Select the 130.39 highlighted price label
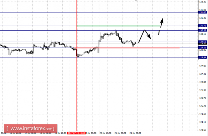This screenshot has width=208, height=136. (x=202, y=30)
